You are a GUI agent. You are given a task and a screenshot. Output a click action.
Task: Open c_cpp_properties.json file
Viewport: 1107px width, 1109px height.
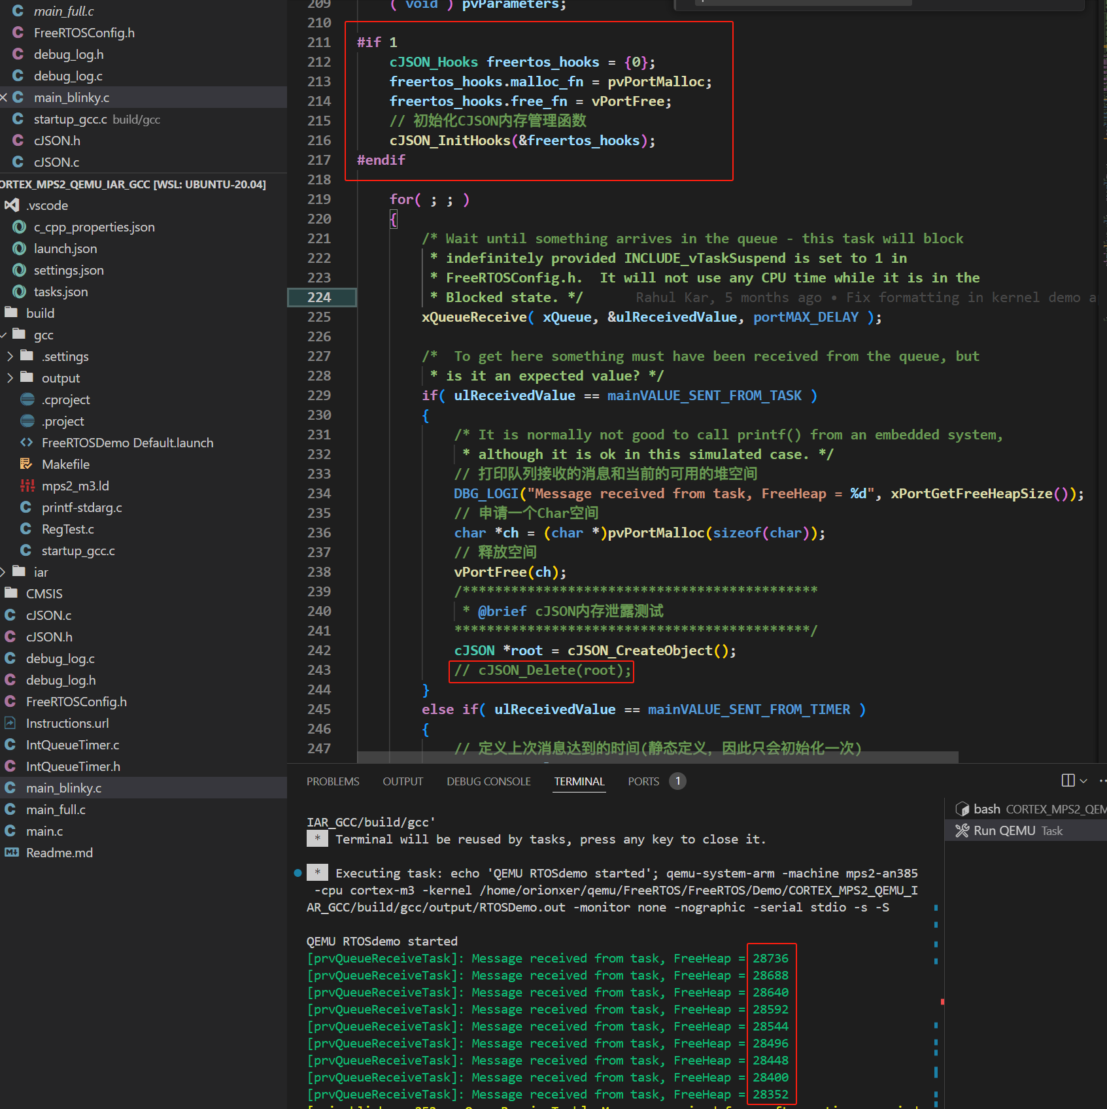pos(94,227)
